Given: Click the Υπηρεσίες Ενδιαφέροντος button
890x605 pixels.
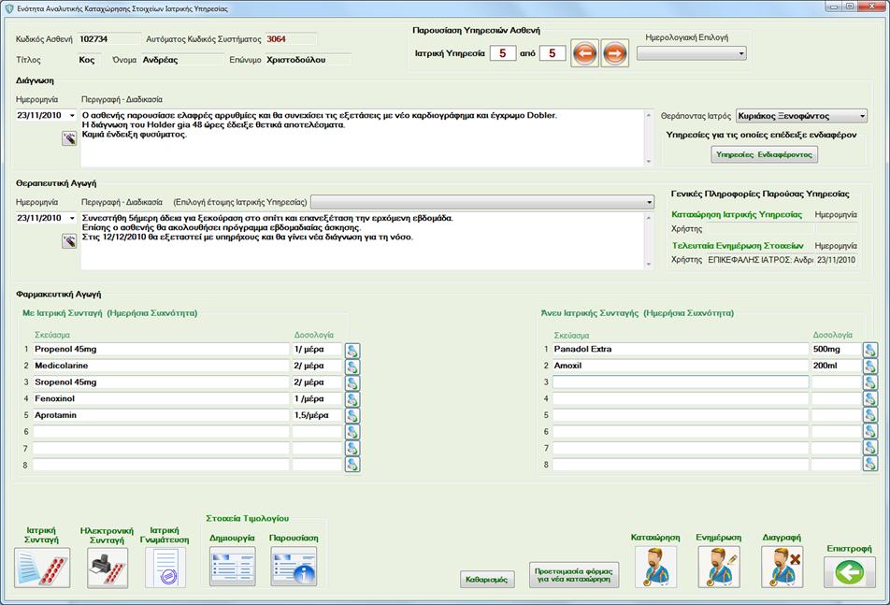Looking at the screenshot, I should click(x=764, y=154).
